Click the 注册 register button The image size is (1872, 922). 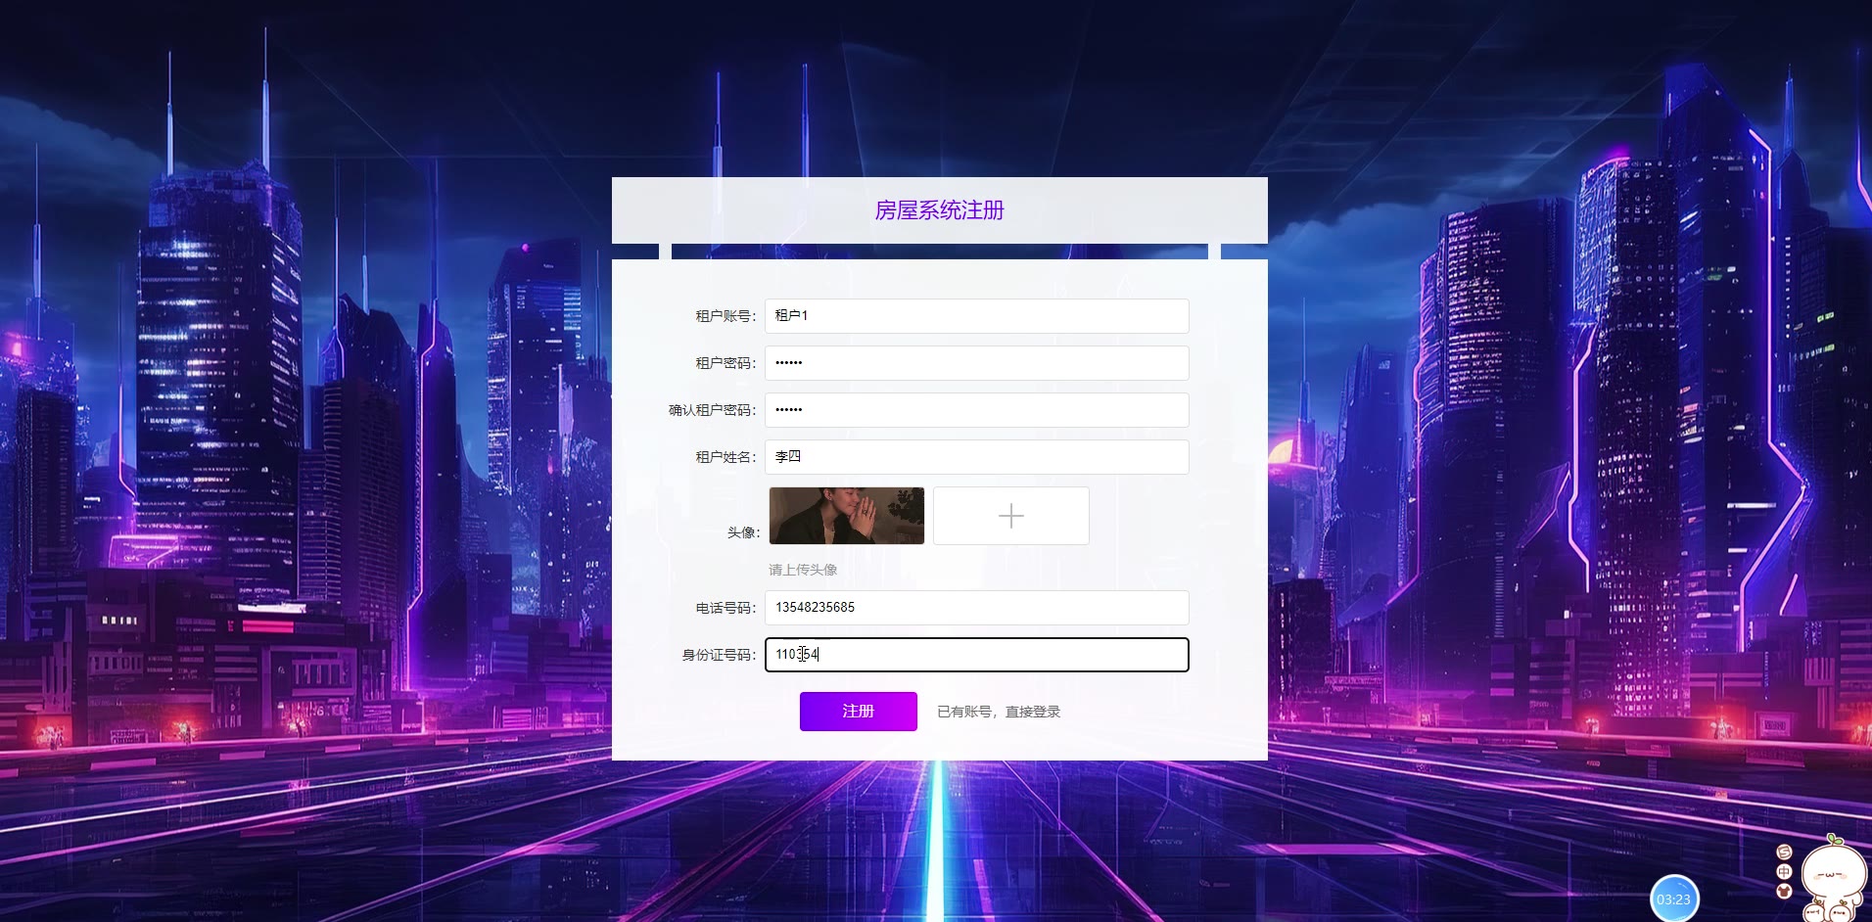(x=859, y=712)
